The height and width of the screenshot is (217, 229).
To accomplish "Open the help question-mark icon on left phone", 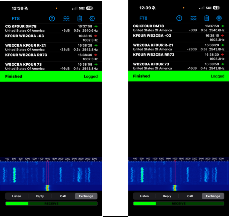I will click(x=52, y=18).
